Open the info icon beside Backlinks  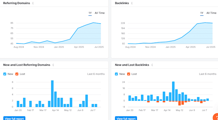132,3
